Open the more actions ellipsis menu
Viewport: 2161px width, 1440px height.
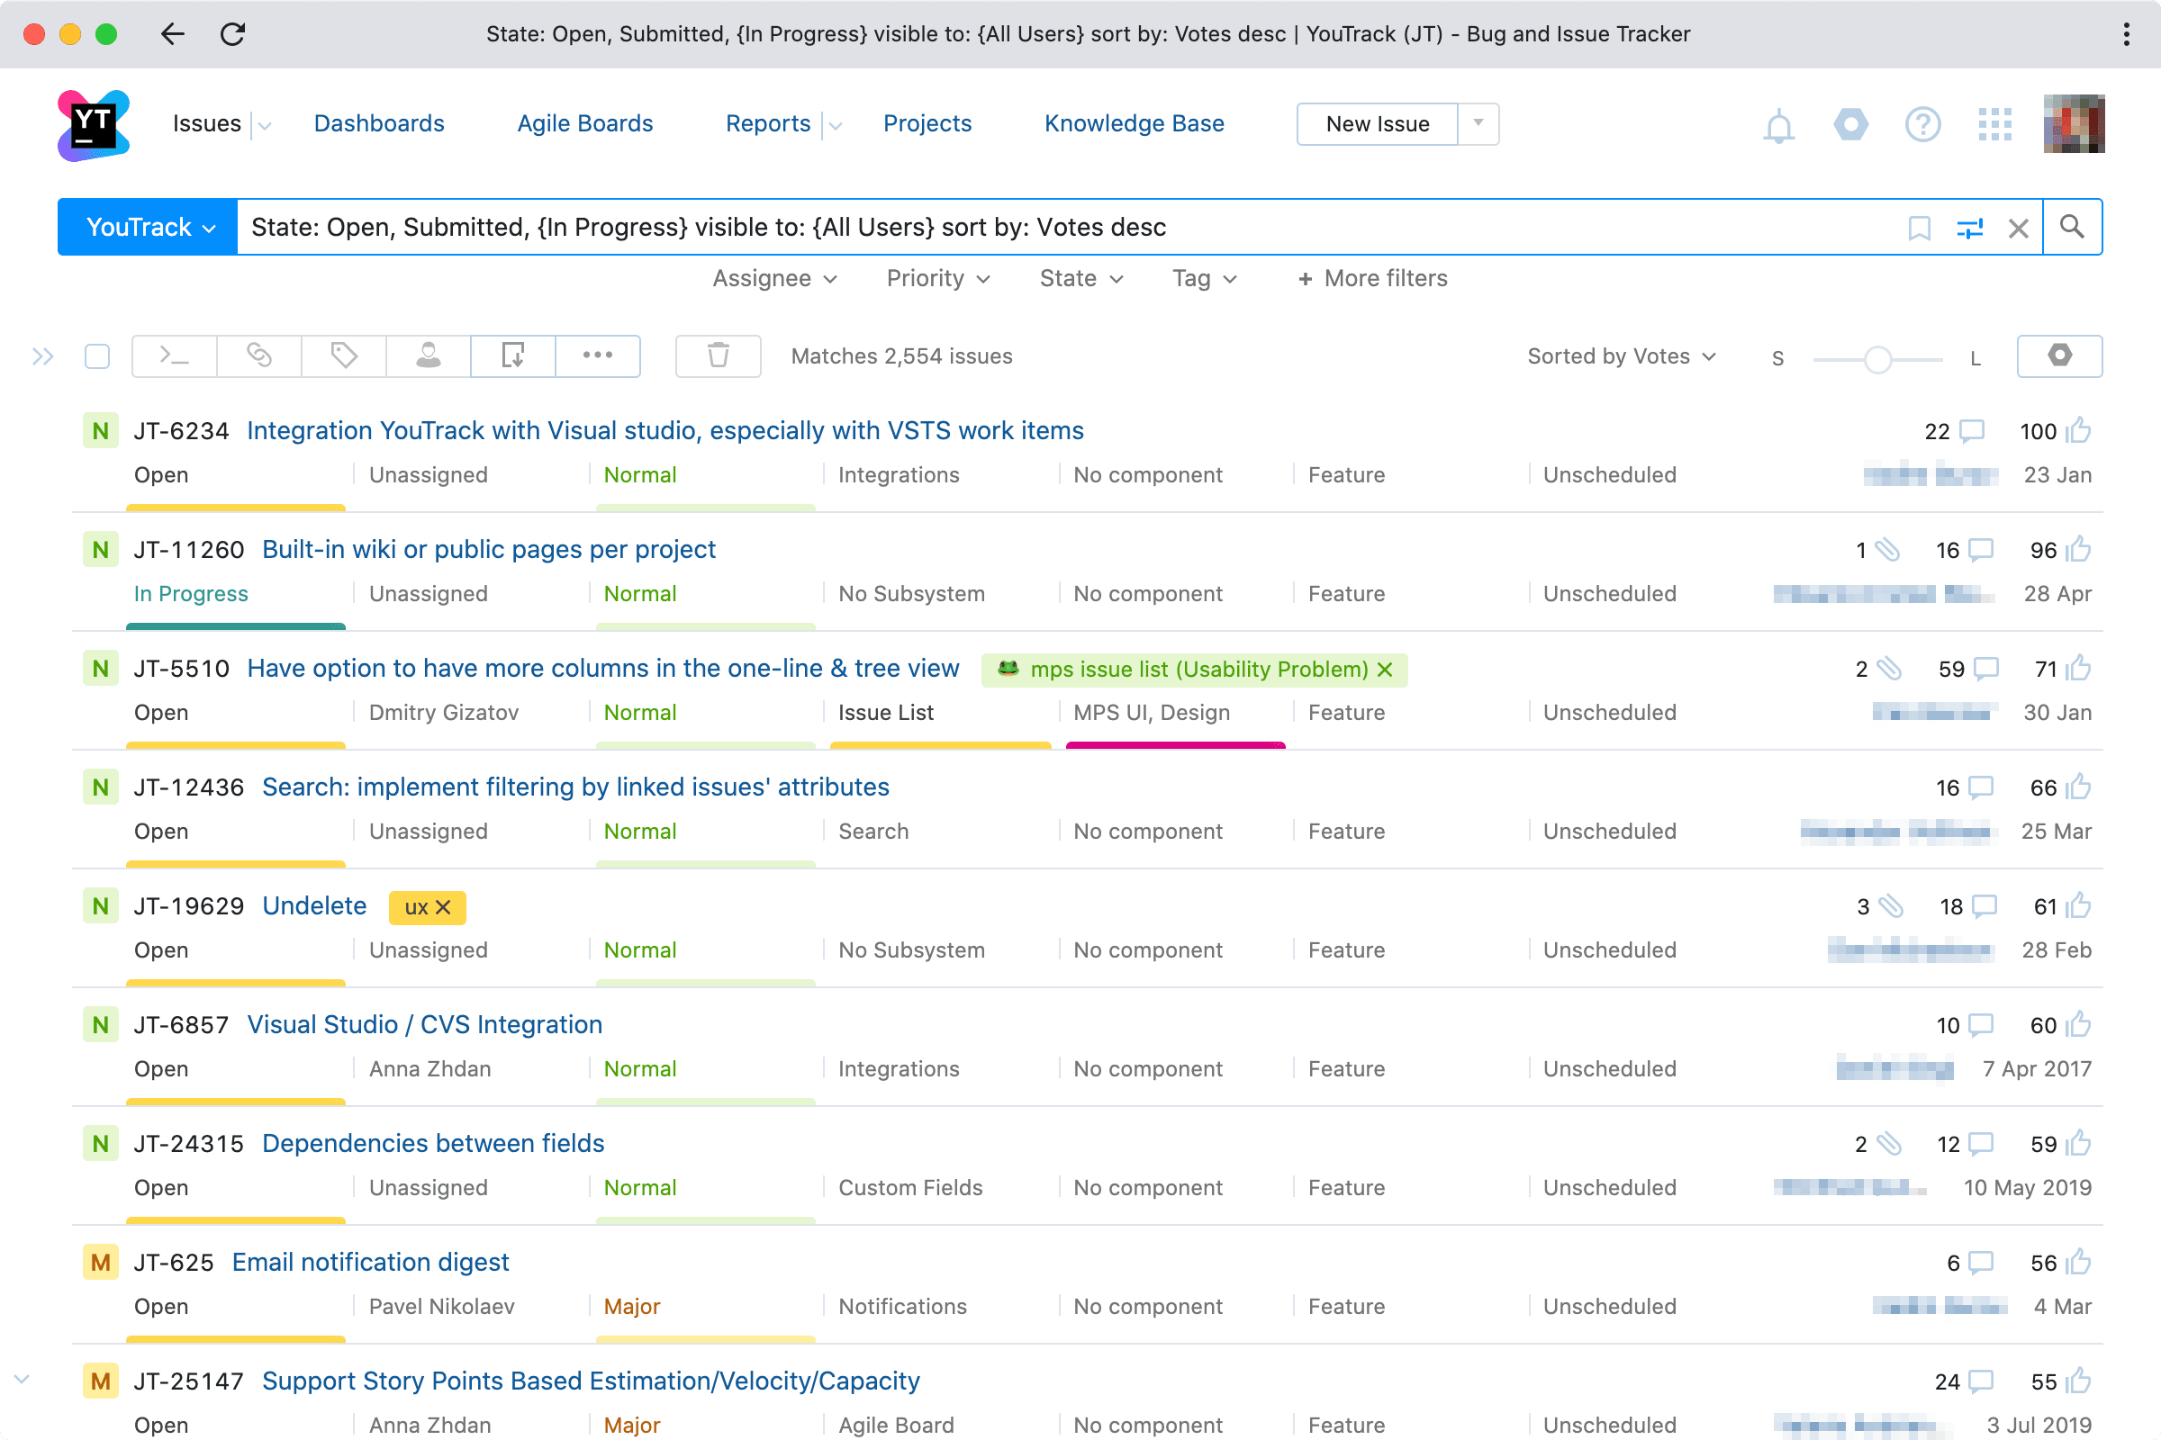[597, 355]
